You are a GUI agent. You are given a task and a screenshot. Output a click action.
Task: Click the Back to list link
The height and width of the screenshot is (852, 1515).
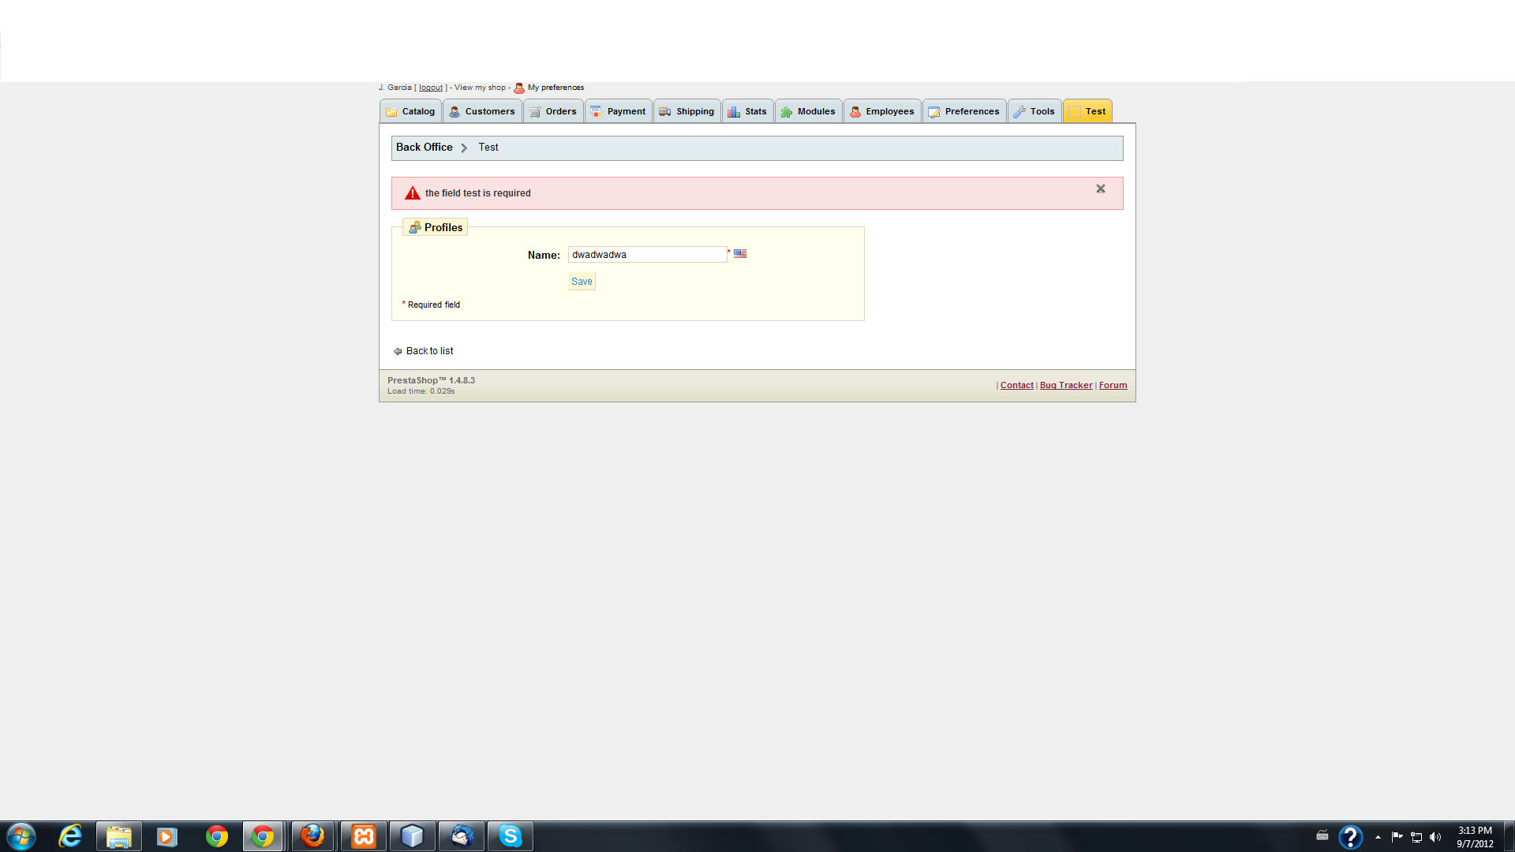[429, 351]
